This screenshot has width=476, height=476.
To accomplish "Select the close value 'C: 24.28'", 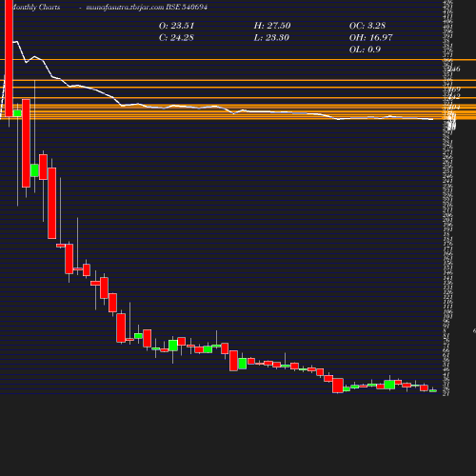I will [176, 38].
